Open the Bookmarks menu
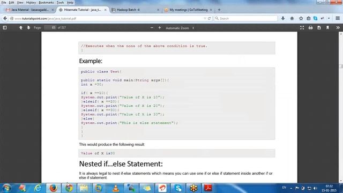This screenshot has height=193, width=343. [46, 3]
